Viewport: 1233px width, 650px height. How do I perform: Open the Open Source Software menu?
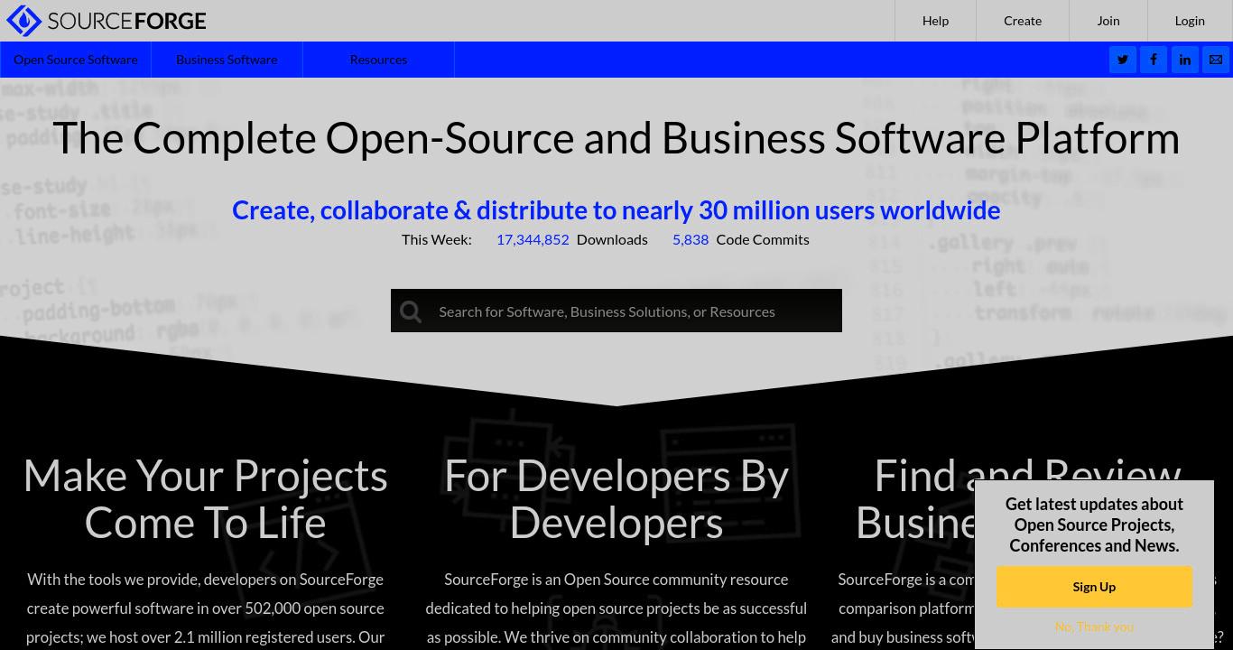point(76,60)
